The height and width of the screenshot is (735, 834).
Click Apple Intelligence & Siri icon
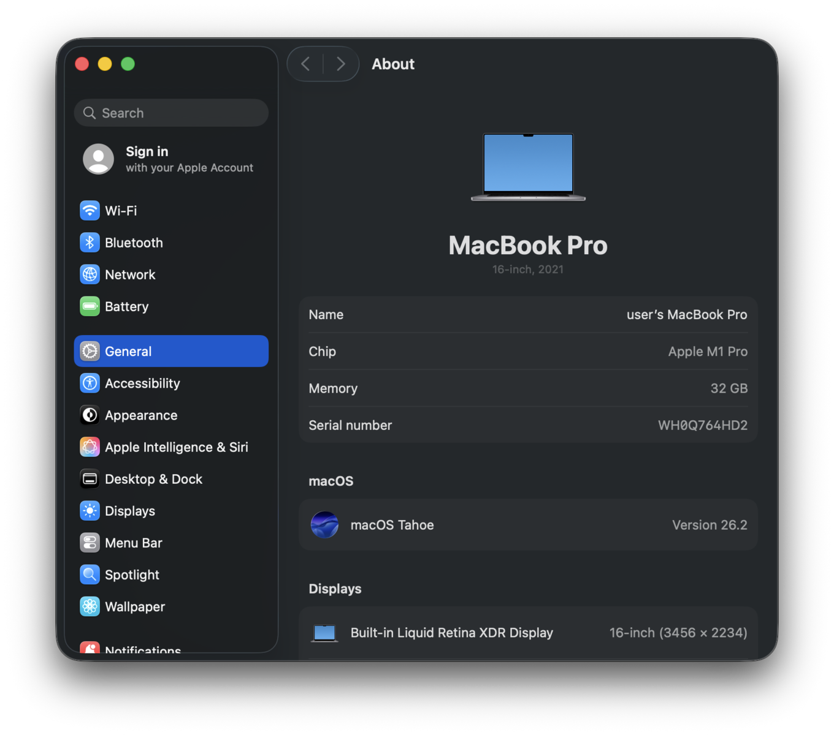point(90,447)
